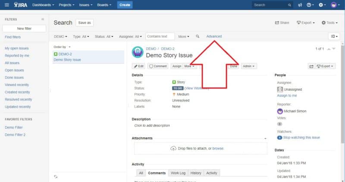Click Assign button

coord(177,66)
